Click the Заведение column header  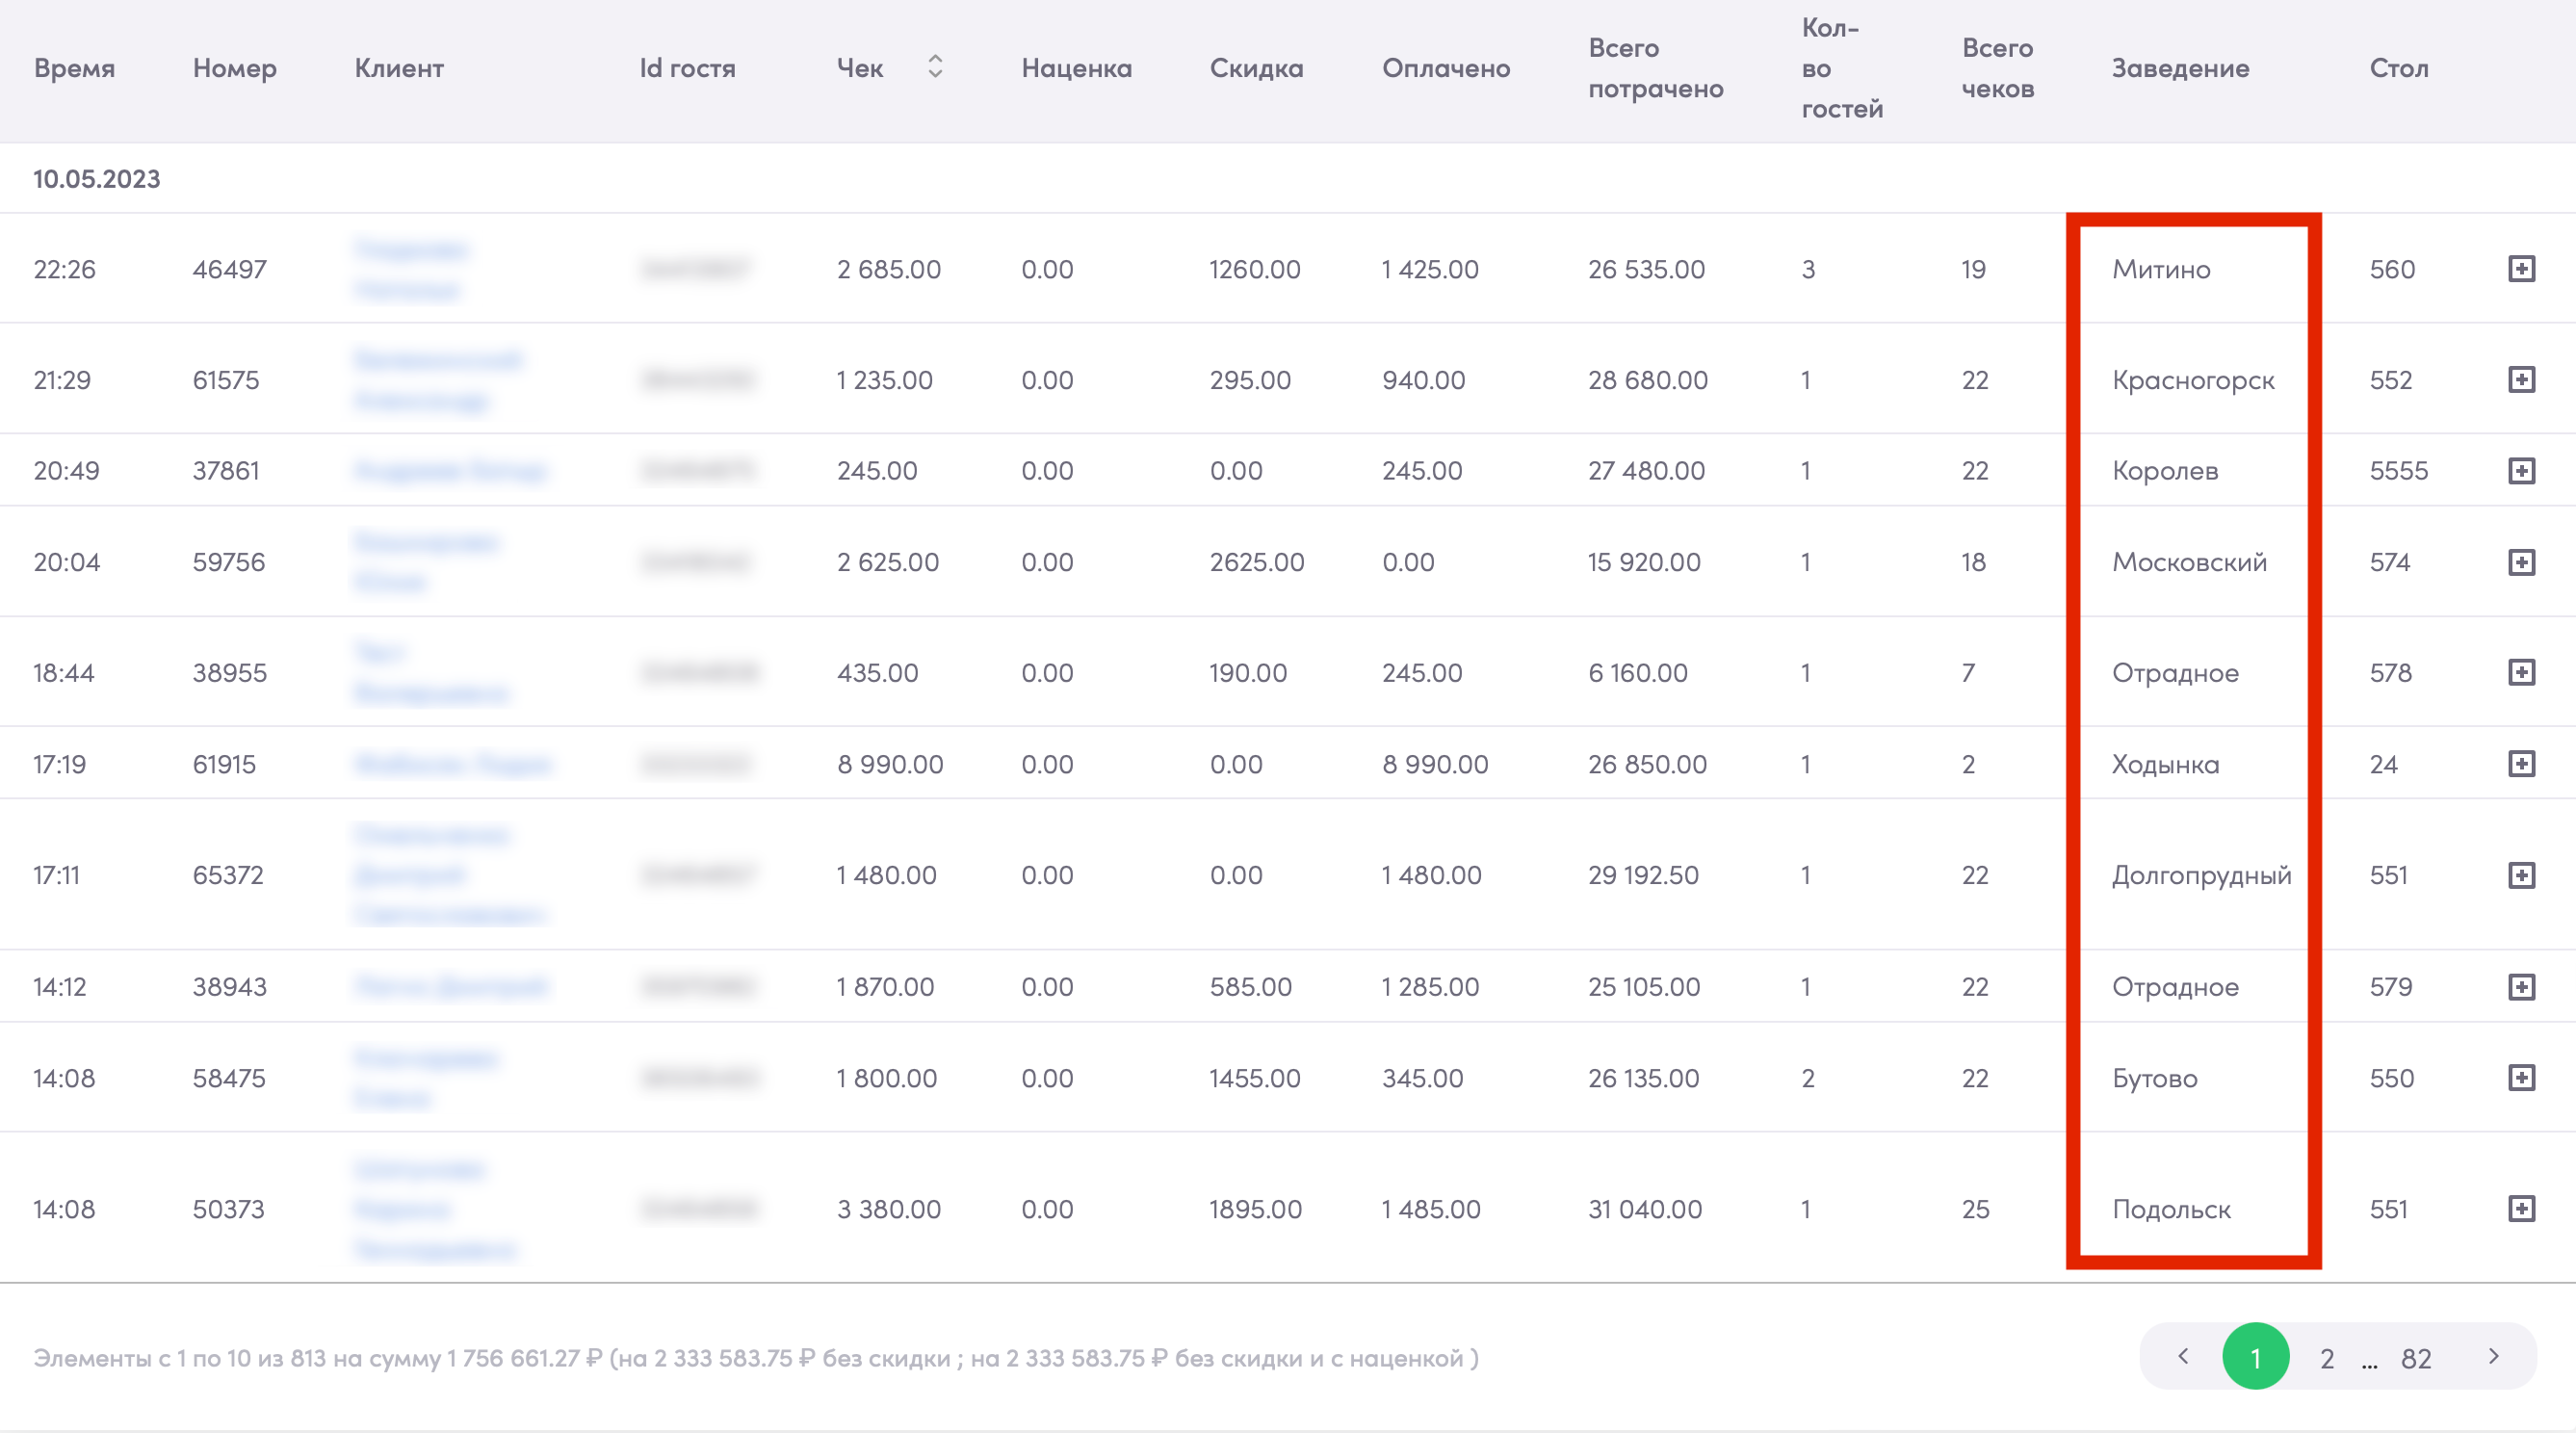pyautogui.click(x=2180, y=68)
